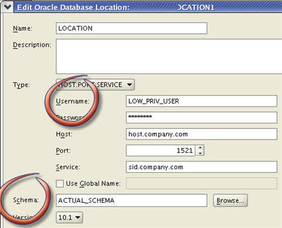Click the Name field containing LOCATION
Screen dimensions: 282x228
[x=132, y=28]
